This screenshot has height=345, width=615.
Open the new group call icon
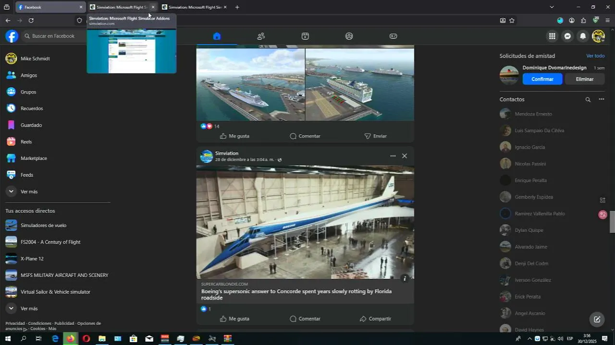point(603,200)
